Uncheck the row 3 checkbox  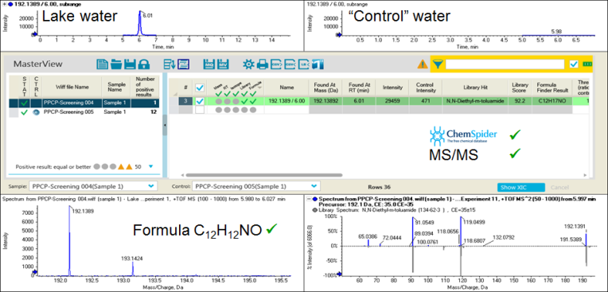click(200, 101)
